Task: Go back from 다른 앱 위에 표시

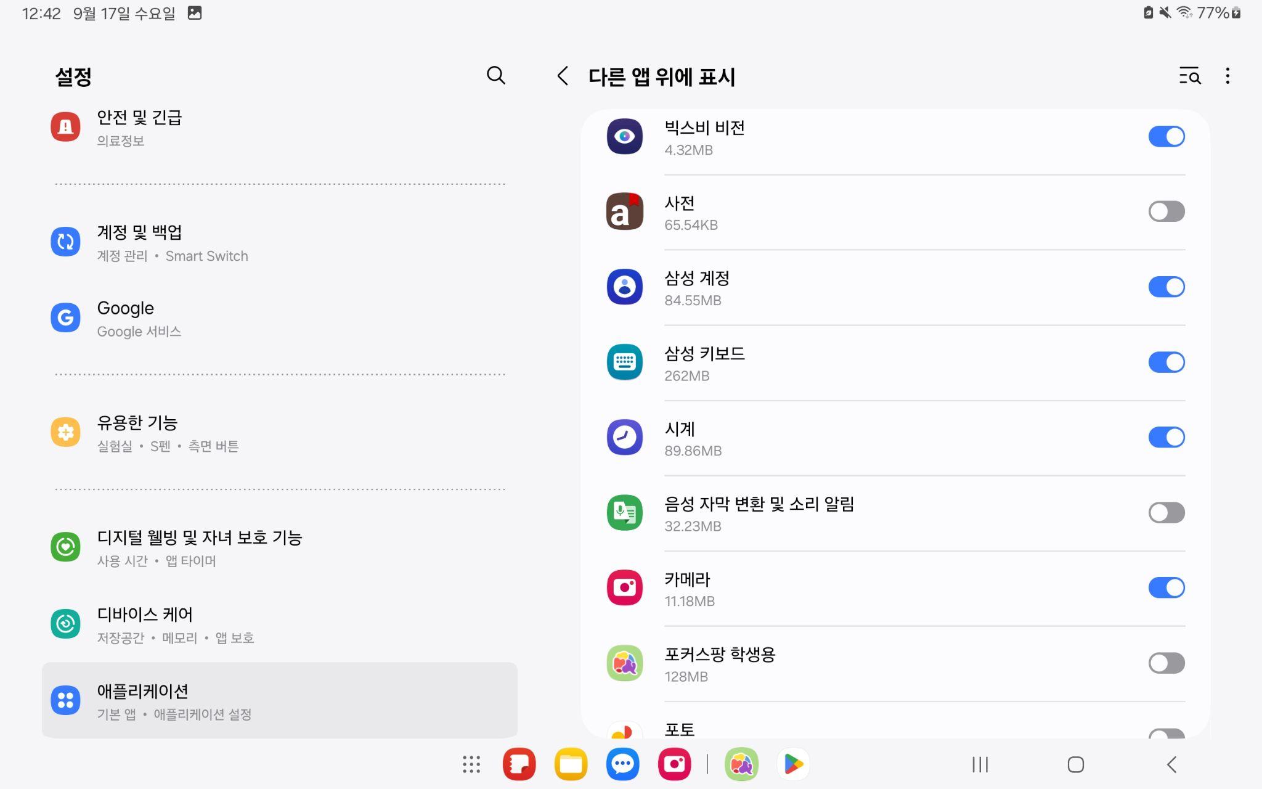Action: coord(562,76)
